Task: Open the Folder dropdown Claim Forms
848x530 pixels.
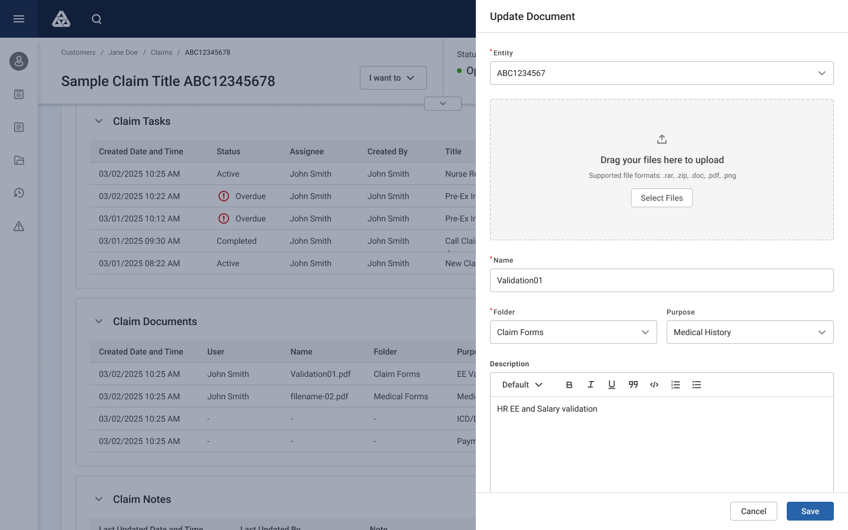Action: [574, 332]
